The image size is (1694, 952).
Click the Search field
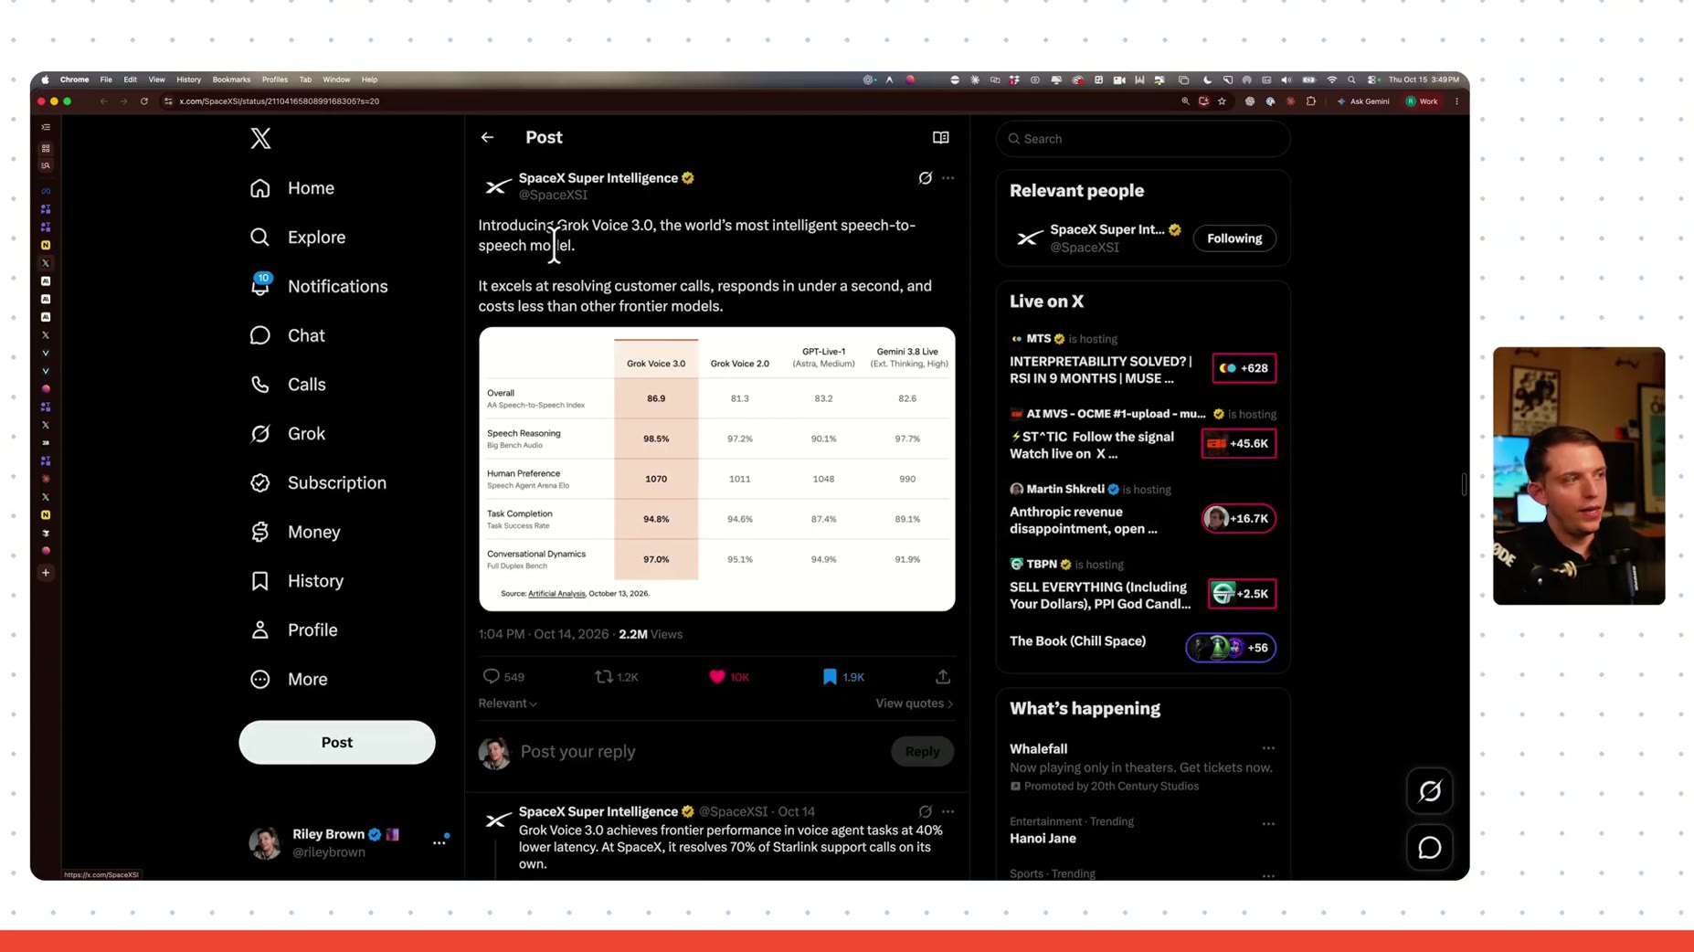pyautogui.click(x=1143, y=139)
